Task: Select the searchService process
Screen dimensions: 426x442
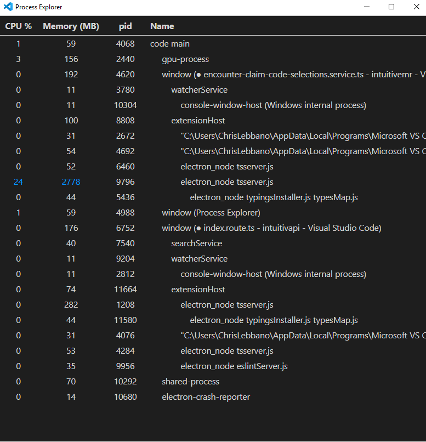Action: [196, 243]
